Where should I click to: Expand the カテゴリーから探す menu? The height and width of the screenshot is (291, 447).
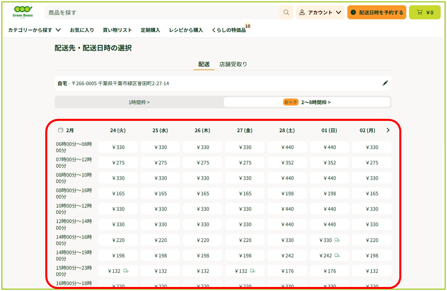tap(34, 30)
